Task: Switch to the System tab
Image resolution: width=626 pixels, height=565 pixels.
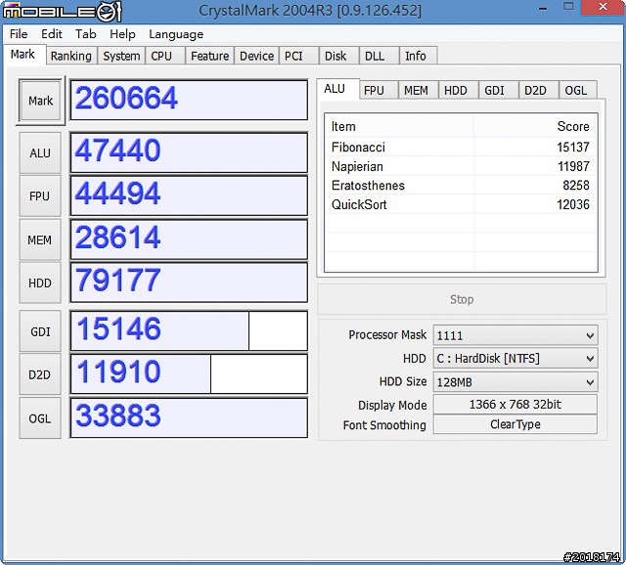Action: pos(121,56)
